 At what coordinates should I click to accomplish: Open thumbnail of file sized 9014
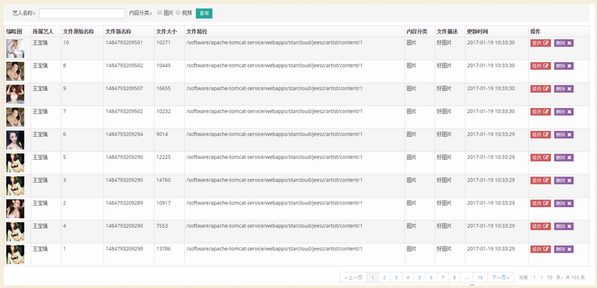[x=15, y=140]
